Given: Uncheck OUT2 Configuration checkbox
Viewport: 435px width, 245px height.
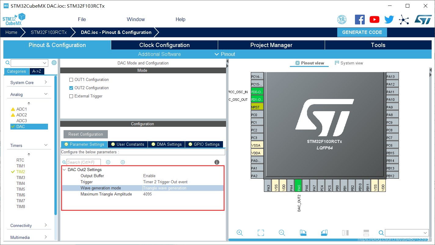Looking at the screenshot, I should click(x=71, y=88).
